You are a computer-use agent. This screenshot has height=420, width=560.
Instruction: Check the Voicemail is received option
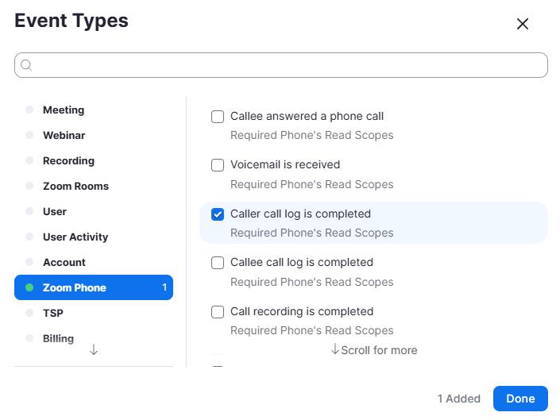point(218,165)
